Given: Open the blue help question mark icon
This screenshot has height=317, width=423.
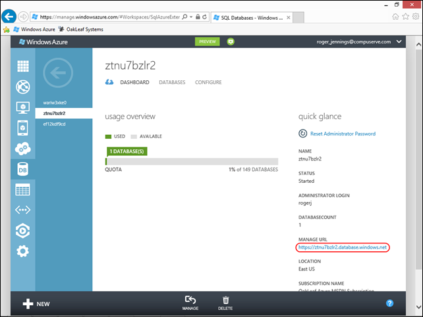Looking at the screenshot, I should click(x=389, y=303).
